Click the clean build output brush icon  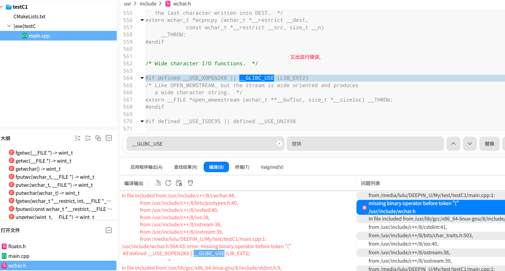click(x=179, y=183)
